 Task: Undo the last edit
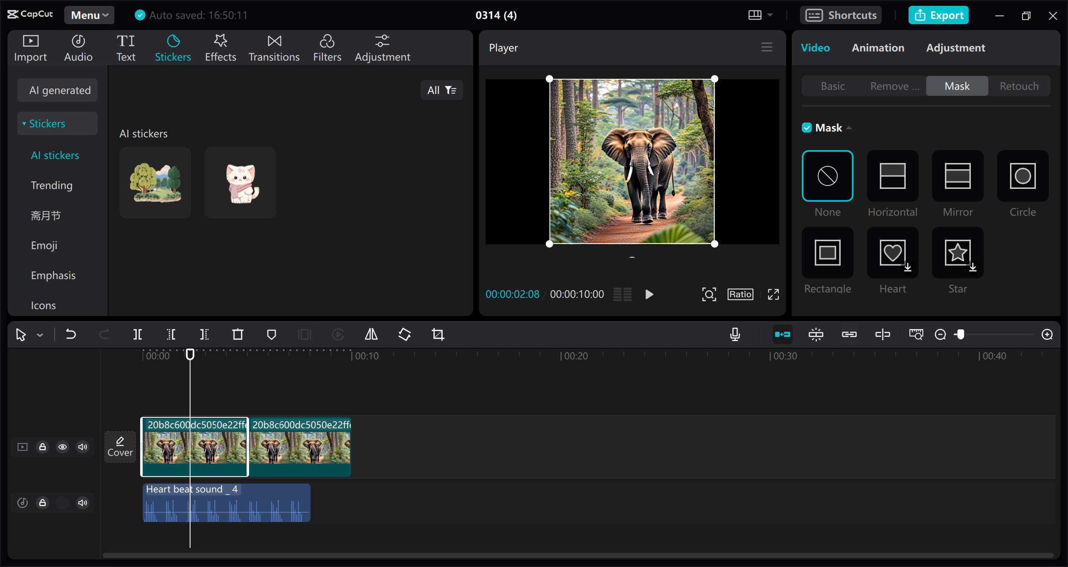pos(71,334)
